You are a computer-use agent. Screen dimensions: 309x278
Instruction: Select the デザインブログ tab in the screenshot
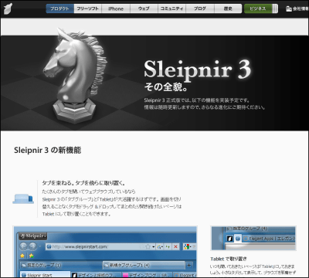pos(146,275)
